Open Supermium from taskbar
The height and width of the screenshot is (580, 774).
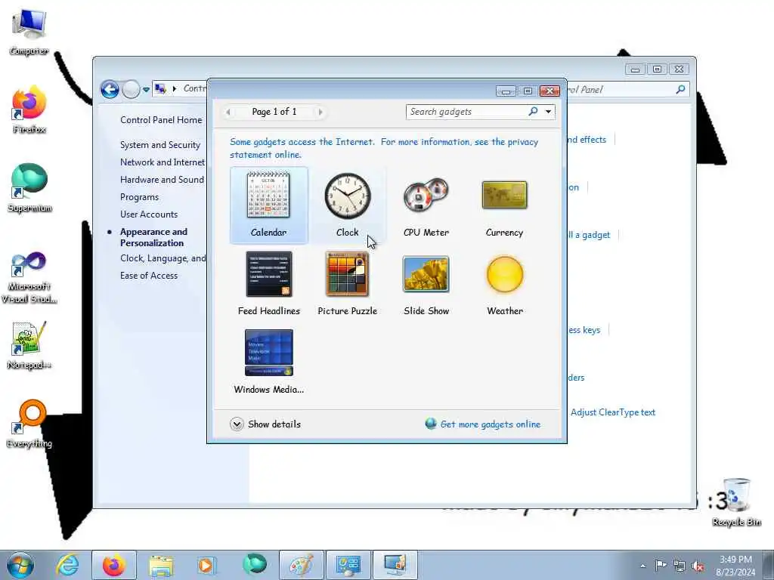254,565
